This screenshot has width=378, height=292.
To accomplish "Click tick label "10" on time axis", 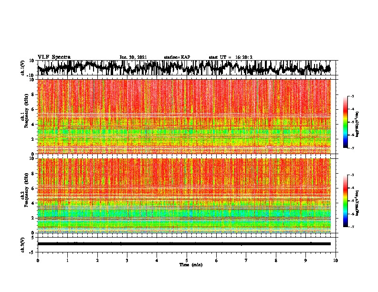I will point(336,261).
